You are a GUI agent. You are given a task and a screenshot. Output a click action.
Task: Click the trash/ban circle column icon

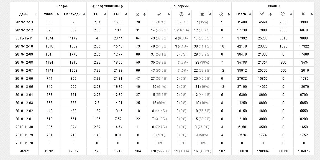(x=221, y=14)
